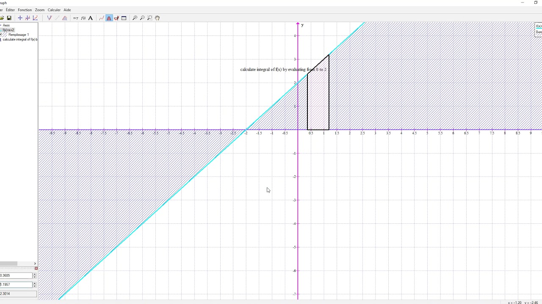Open the table calculation icon

(x=124, y=18)
